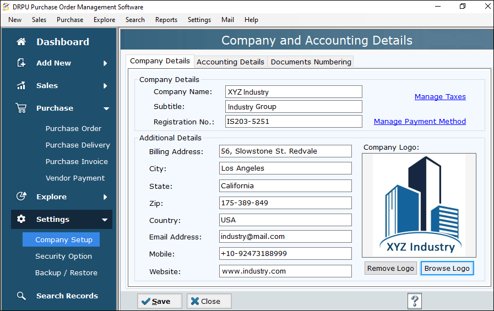Open the Explore menu in menu bar
The width and height of the screenshot is (494, 311).
104,20
